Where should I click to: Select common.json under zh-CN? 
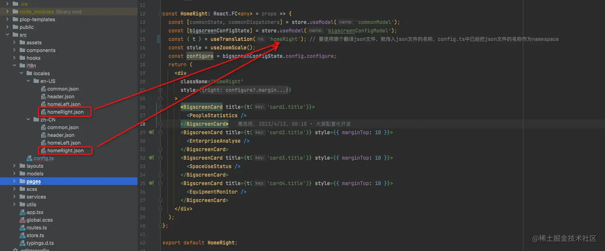63,127
